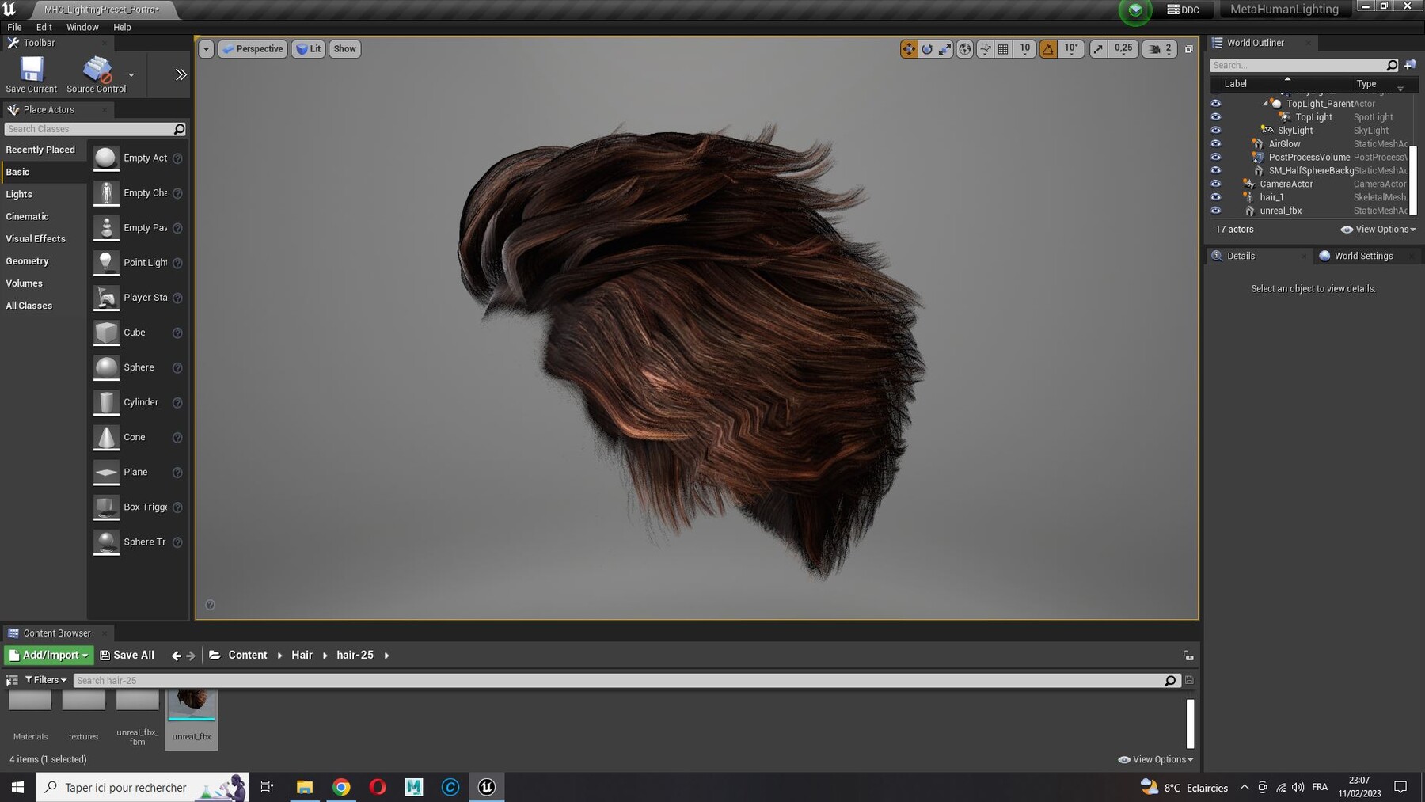Screen dimensions: 1425x802
Task: Open the viewport options dropdown arrow
Action: click(x=206, y=49)
